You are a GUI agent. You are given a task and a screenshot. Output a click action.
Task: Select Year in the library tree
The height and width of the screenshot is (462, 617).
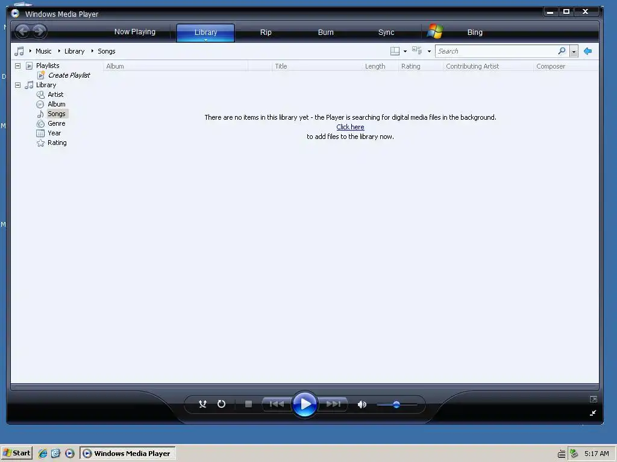(x=54, y=133)
